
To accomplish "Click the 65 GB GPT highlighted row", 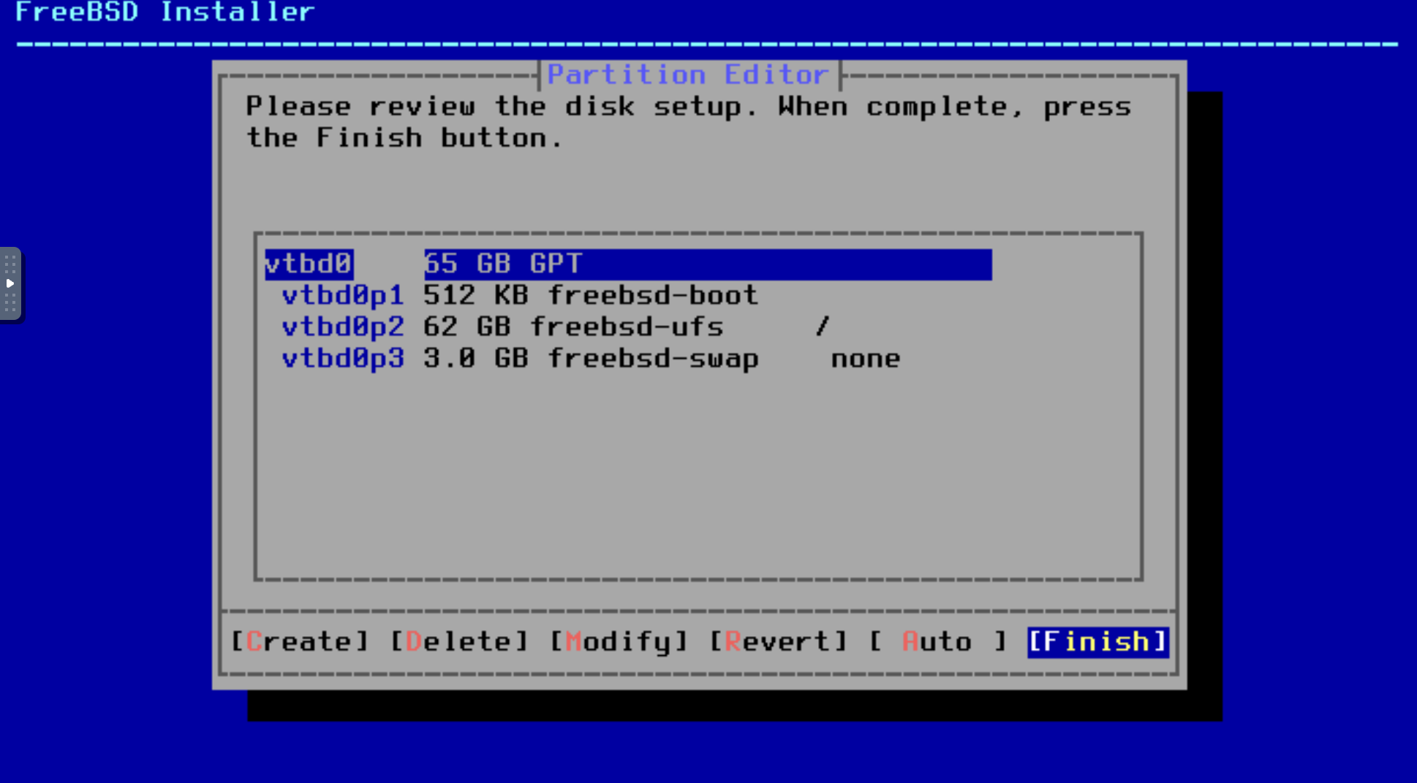I will pos(708,264).
